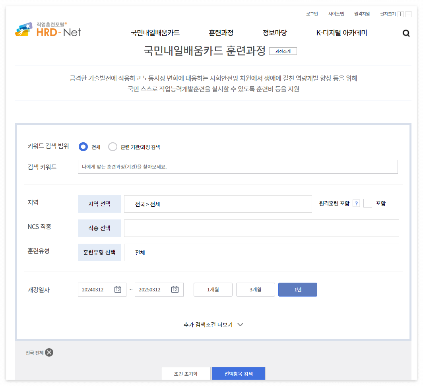Open the 정보마당 menu
This screenshot has width=423, height=386.
[275, 33]
